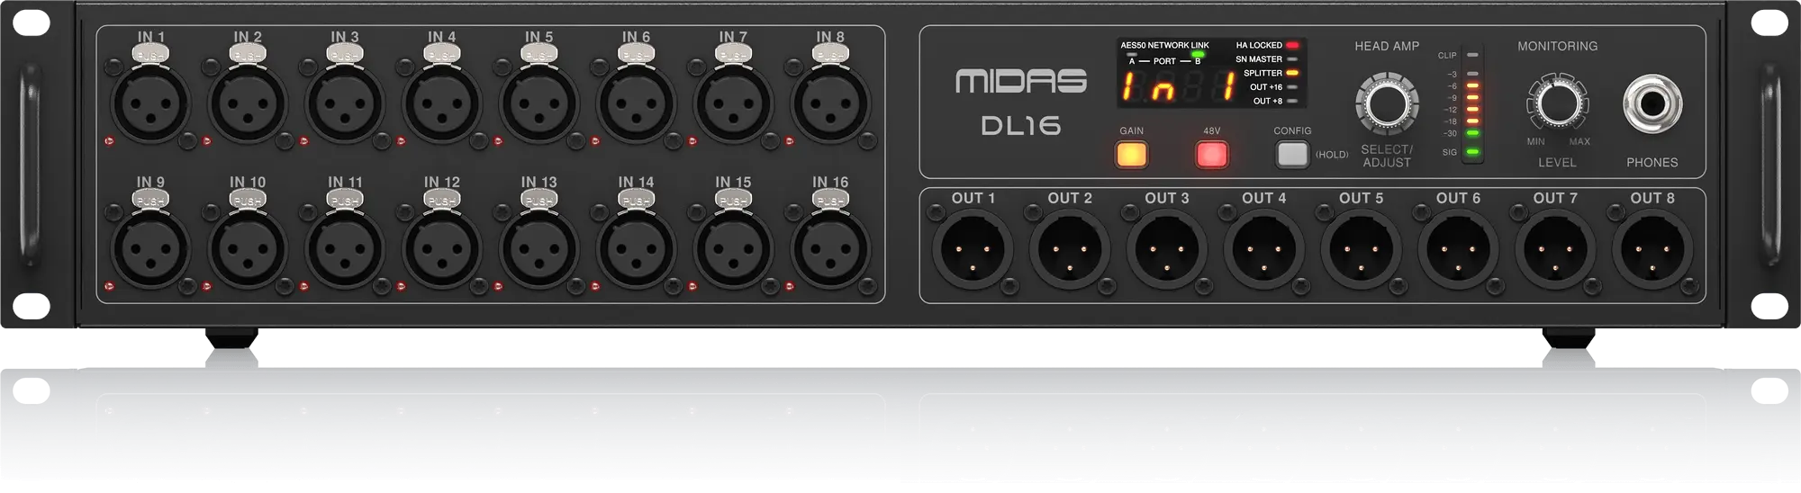Screen dimensions: 1801x493
Task: Click the IN 11 XLR input jack
Action: [345, 248]
